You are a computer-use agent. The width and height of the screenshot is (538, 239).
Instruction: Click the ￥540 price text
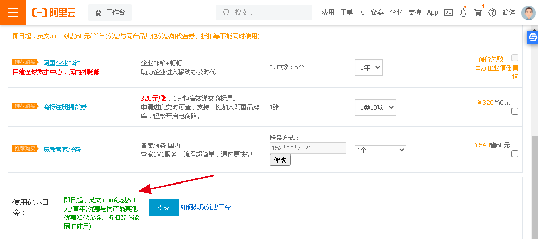coord(482,145)
